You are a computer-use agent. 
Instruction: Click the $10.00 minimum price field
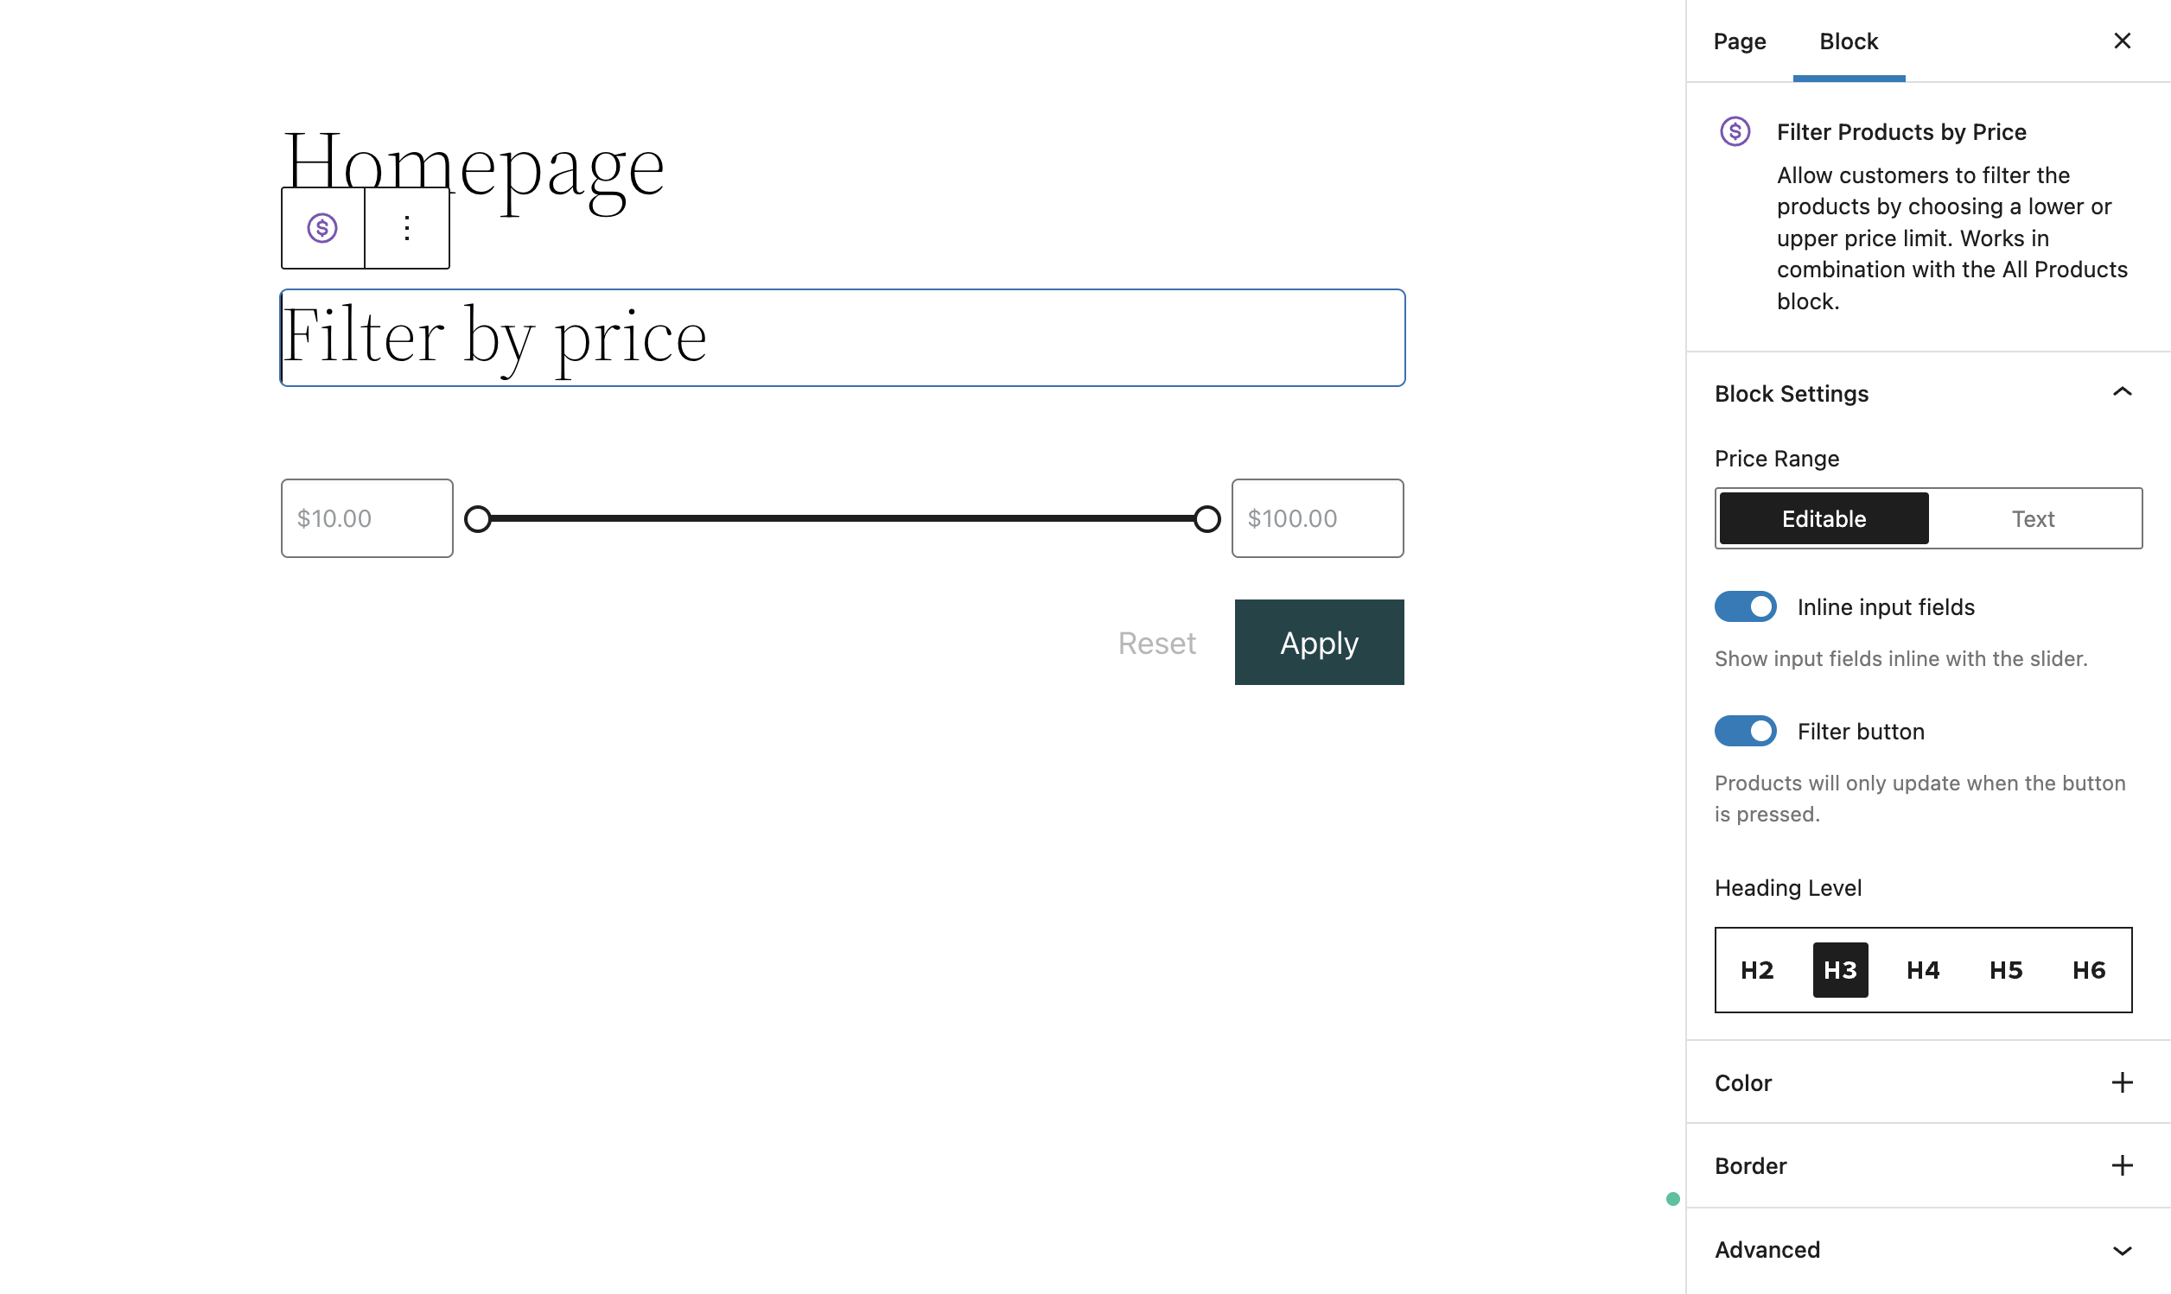[367, 518]
